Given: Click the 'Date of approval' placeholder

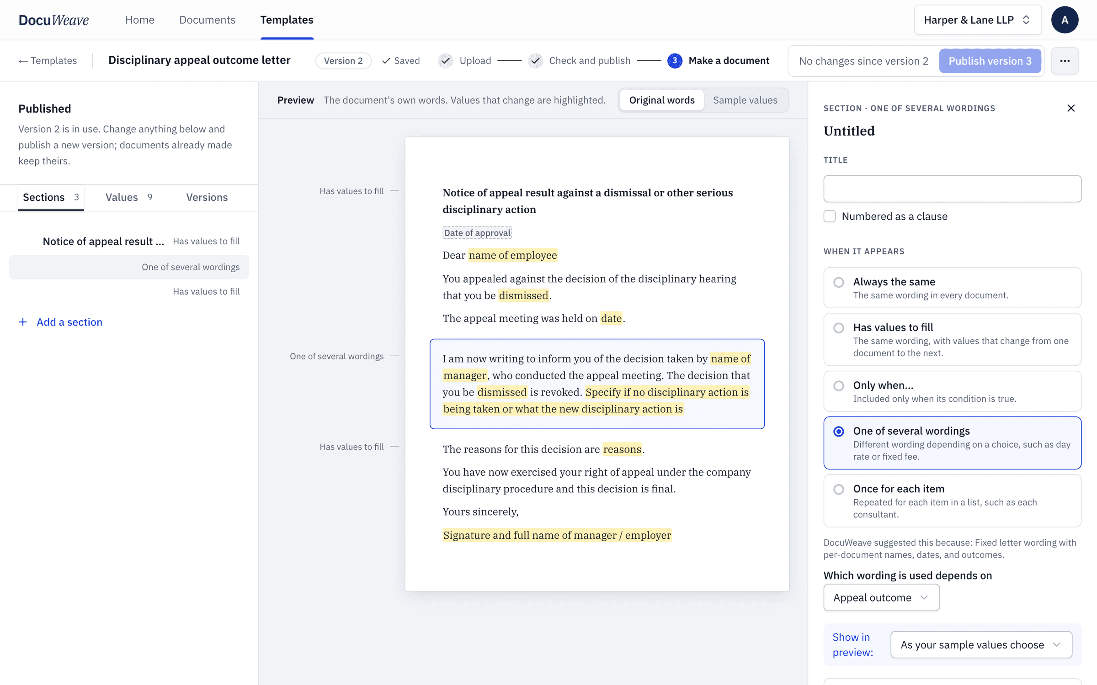Looking at the screenshot, I should [x=477, y=233].
